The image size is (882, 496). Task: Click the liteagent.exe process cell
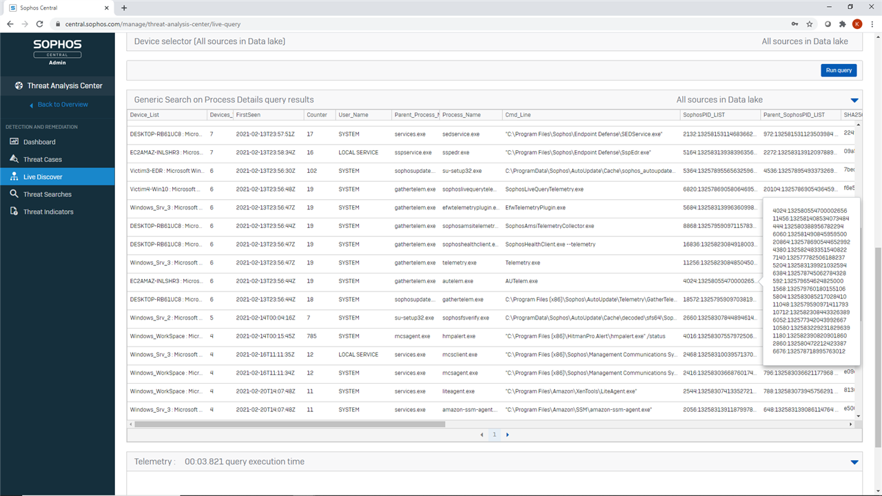(x=471, y=391)
